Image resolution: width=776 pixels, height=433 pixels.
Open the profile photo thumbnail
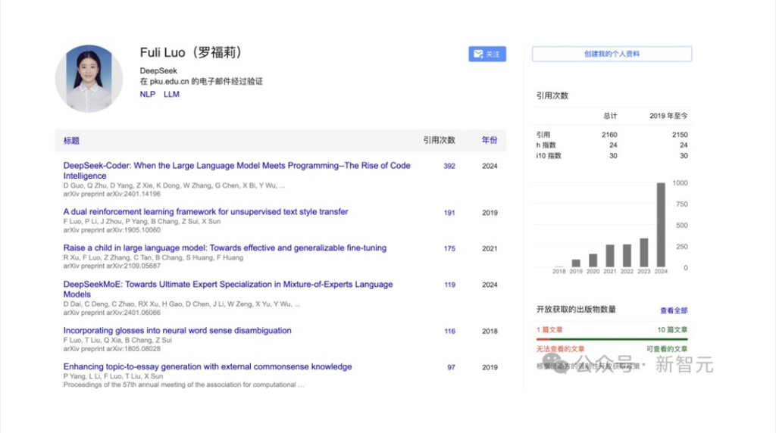point(89,79)
